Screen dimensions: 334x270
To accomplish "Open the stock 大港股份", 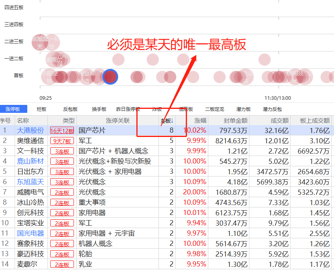I will pos(30,130).
